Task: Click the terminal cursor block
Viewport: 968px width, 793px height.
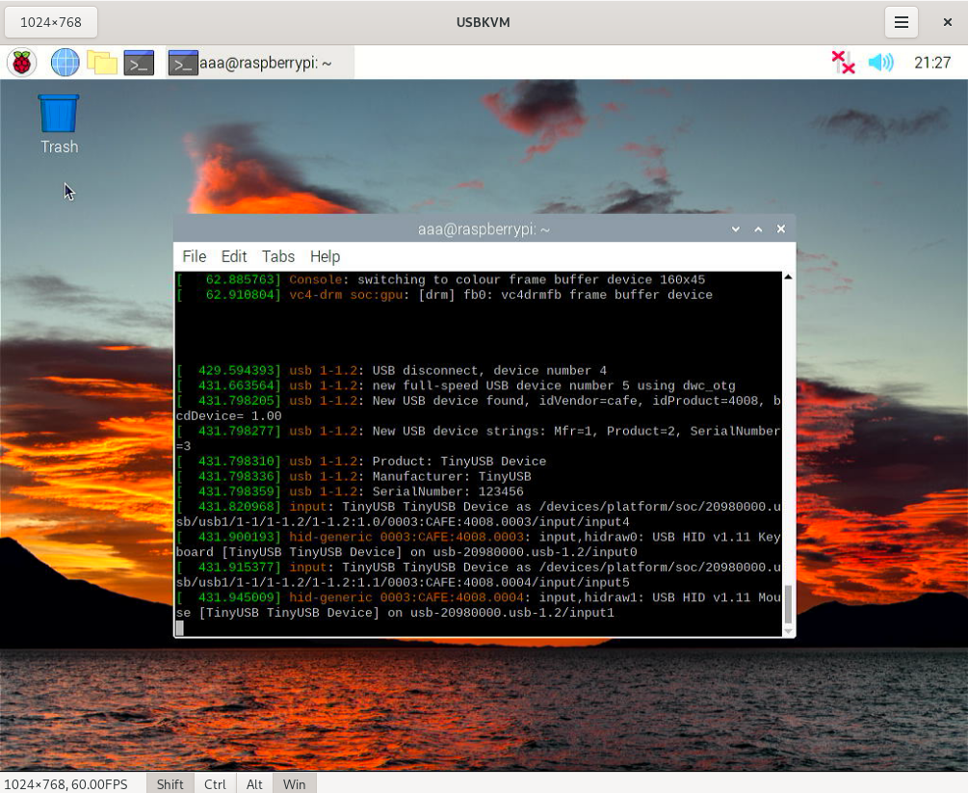Action: 180,628
